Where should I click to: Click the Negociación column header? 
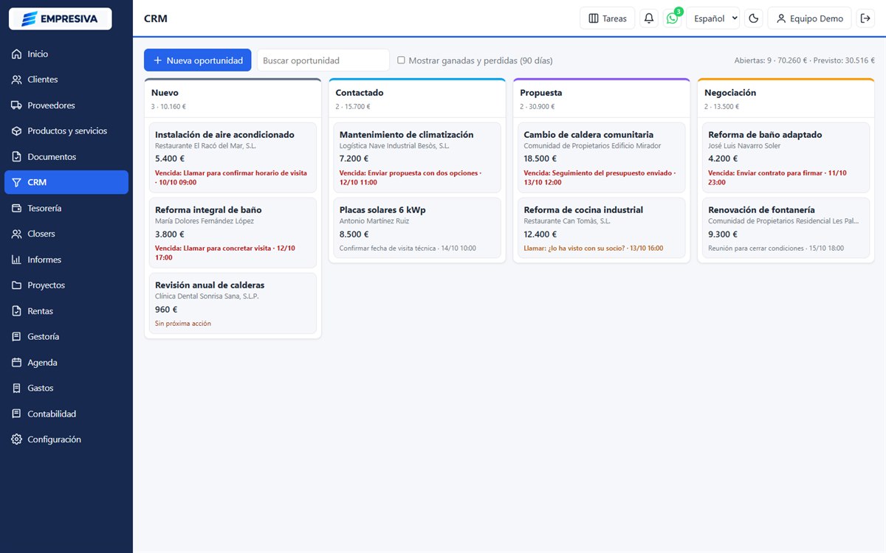(786, 99)
